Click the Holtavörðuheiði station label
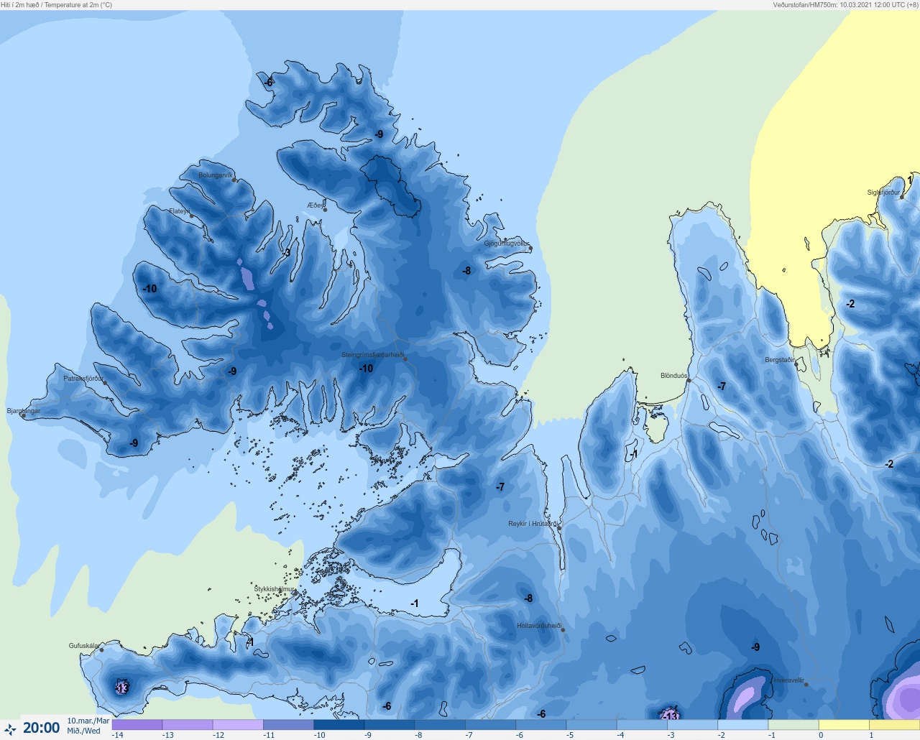The height and width of the screenshot is (740, 920). coord(539,626)
